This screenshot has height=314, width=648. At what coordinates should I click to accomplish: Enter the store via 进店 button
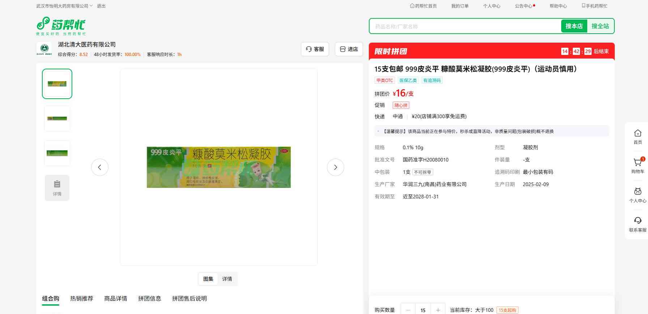tap(349, 49)
